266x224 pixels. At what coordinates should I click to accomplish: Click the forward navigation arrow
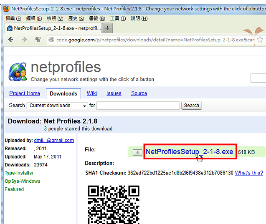click(24, 40)
